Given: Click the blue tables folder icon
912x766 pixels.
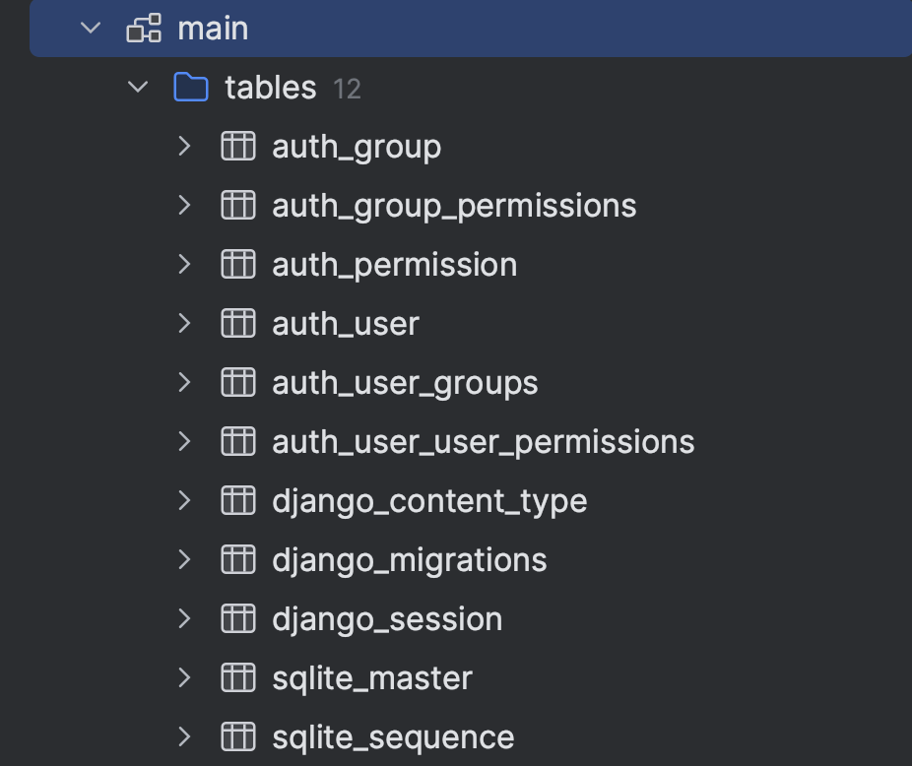Looking at the screenshot, I should (x=191, y=88).
